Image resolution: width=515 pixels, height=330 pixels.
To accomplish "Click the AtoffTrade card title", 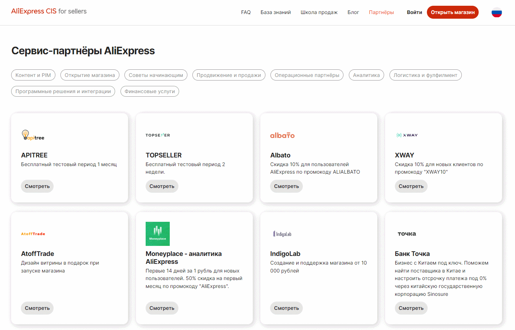I will 37,254.
